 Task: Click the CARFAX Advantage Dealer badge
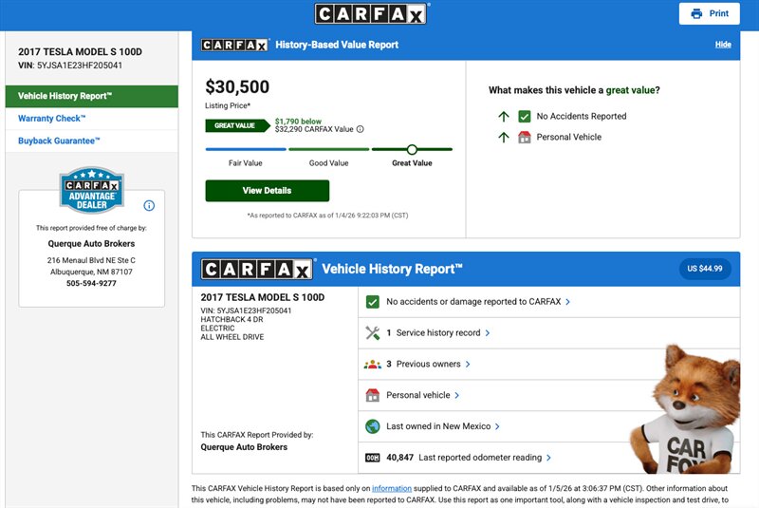coord(91,190)
